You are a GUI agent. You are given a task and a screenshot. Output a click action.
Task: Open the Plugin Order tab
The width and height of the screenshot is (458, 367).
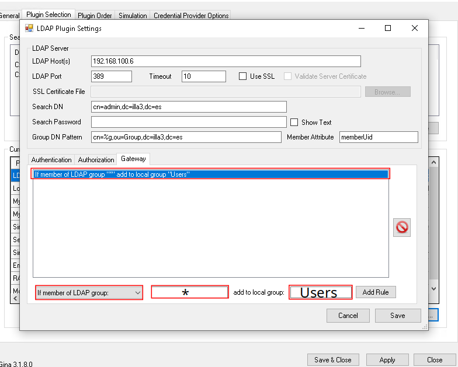click(x=95, y=16)
